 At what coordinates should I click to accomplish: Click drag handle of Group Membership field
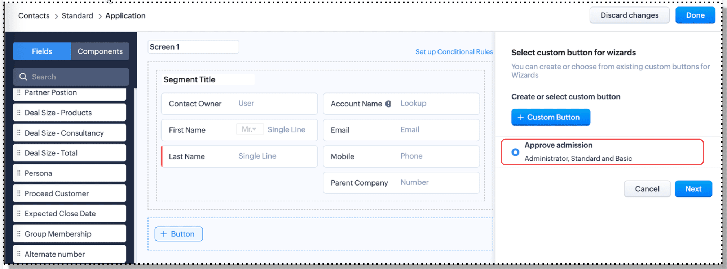coord(19,234)
